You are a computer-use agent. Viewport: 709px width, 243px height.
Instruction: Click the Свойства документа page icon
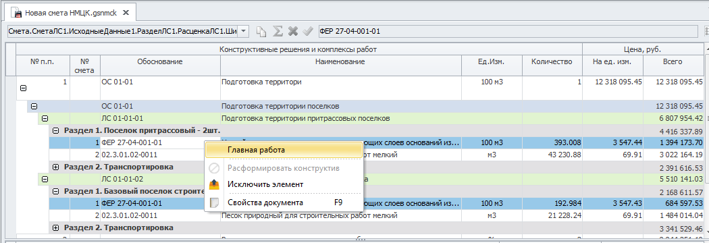coord(214,202)
